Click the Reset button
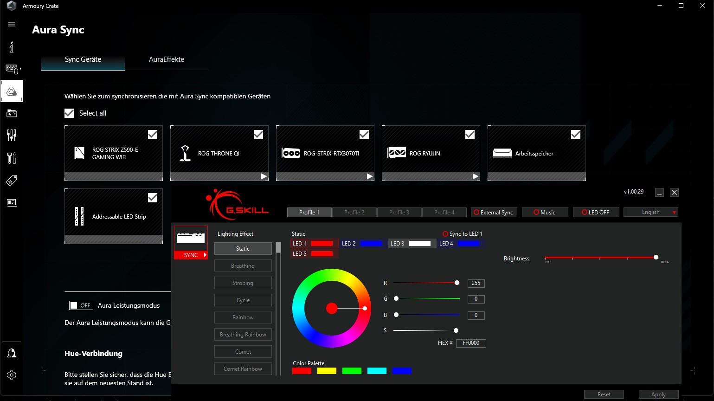This screenshot has width=714, height=401. (604, 395)
